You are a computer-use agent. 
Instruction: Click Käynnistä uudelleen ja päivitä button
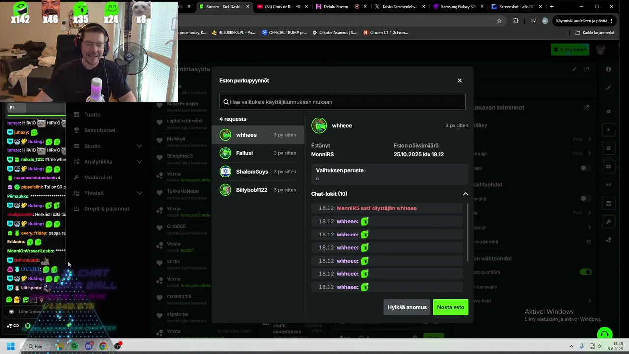coord(585,21)
